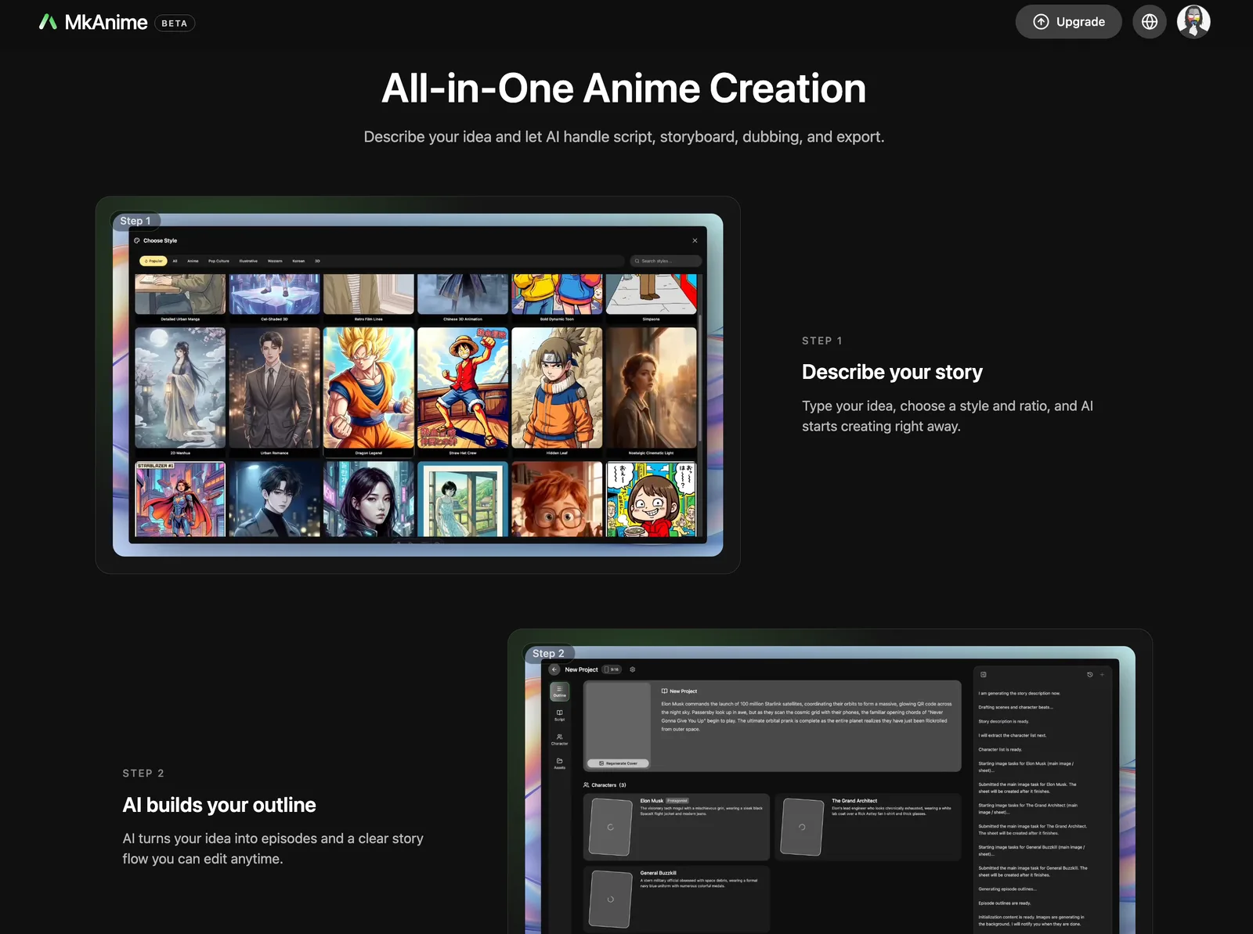Open the Script panel in the sidebar
Image resolution: width=1253 pixels, height=934 pixels.
pyautogui.click(x=560, y=716)
